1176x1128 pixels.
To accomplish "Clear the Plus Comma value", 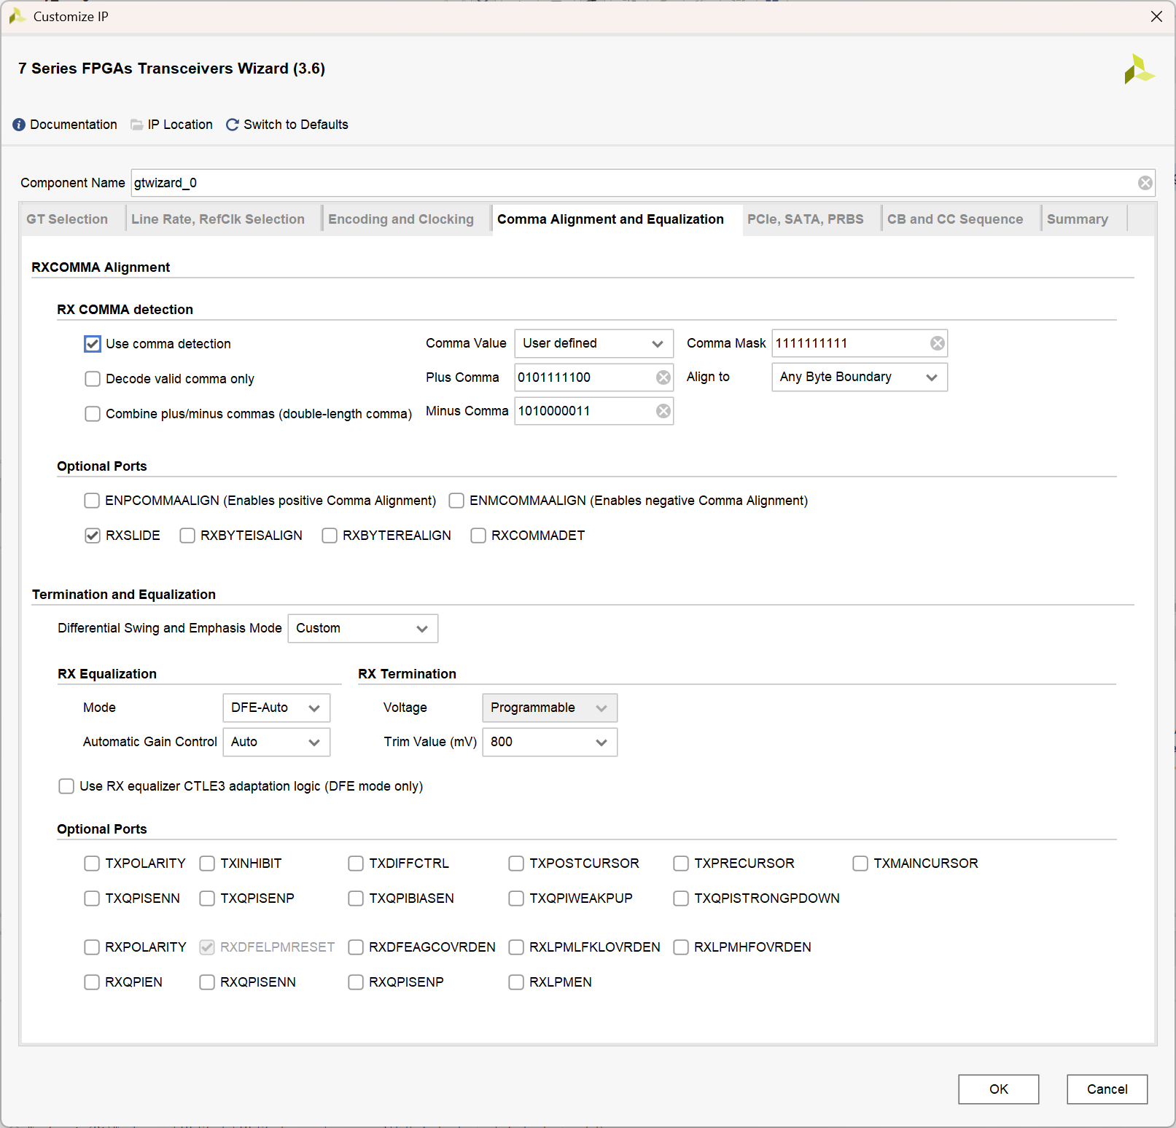I will pos(663,377).
